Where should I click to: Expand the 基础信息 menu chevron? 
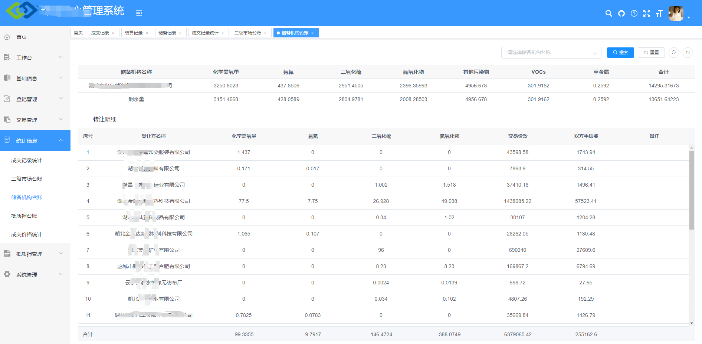pyautogui.click(x=61, y=78)
